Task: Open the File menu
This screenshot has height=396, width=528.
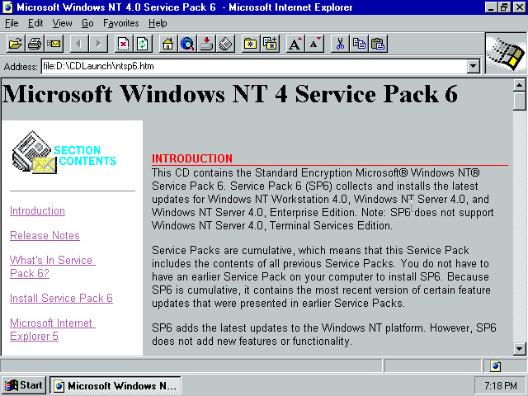Action: [12, 23]
